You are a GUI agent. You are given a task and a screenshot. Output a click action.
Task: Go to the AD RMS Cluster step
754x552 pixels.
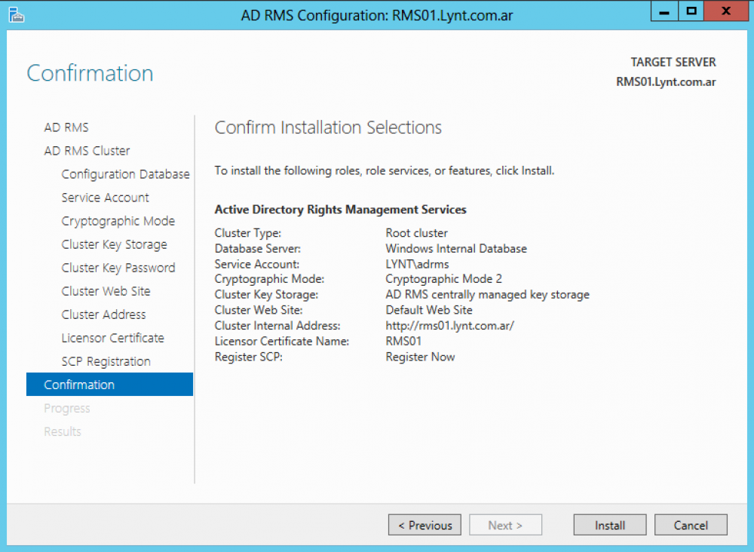tap(87, 151)
